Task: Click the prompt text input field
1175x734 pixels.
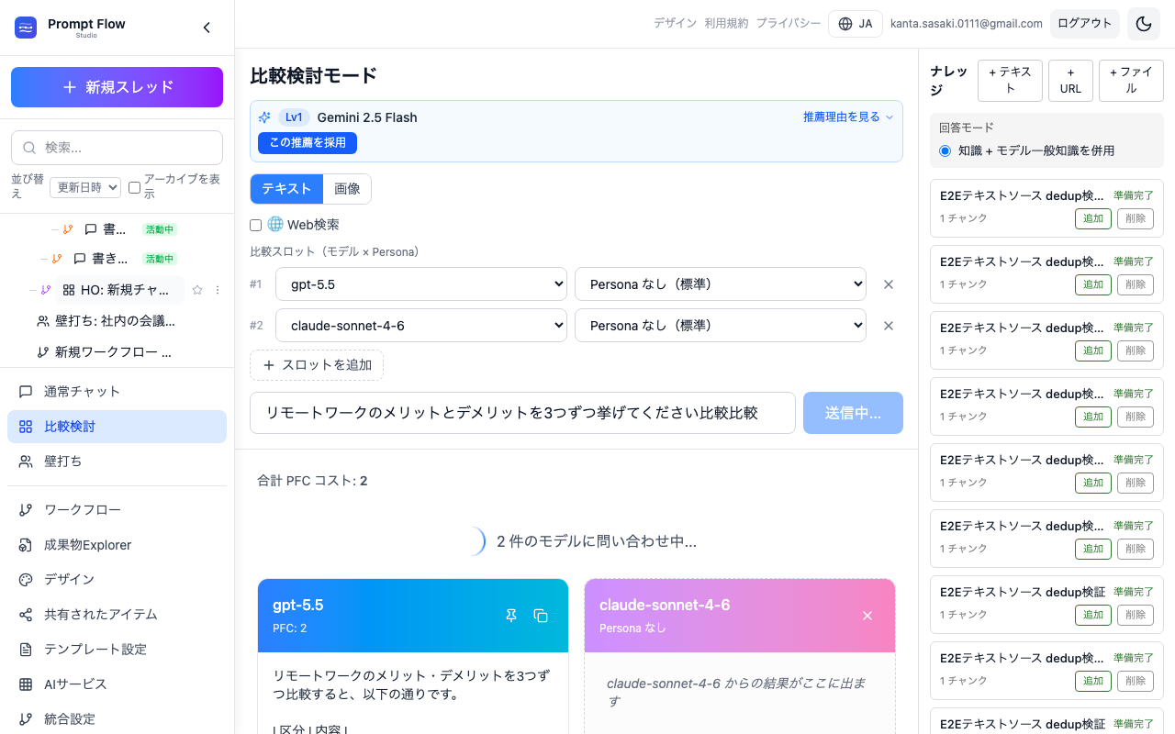Action: click(x=522, y=413)
